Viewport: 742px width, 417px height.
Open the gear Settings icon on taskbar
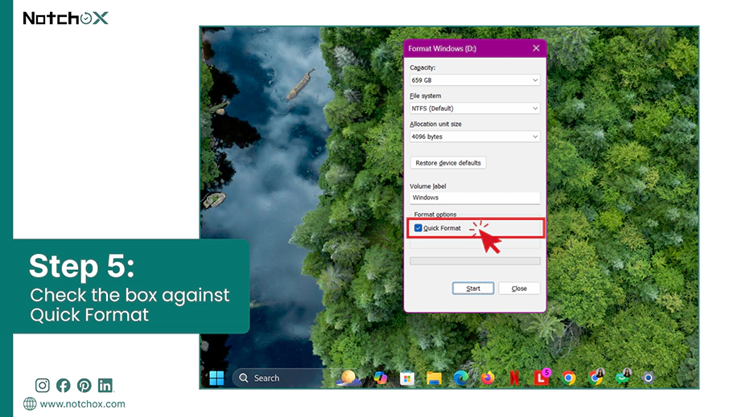[x=649, y=378]
